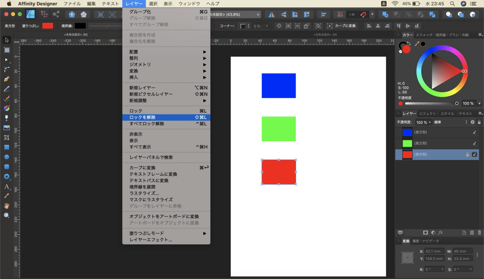484x279 pixels.
Task: Click 境界線 black stroke swatch
Action: [80, 26]
